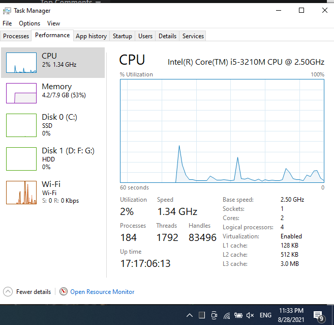
Task: Open the Services tab
Action: pyautogui.click(x=193, y=36)
